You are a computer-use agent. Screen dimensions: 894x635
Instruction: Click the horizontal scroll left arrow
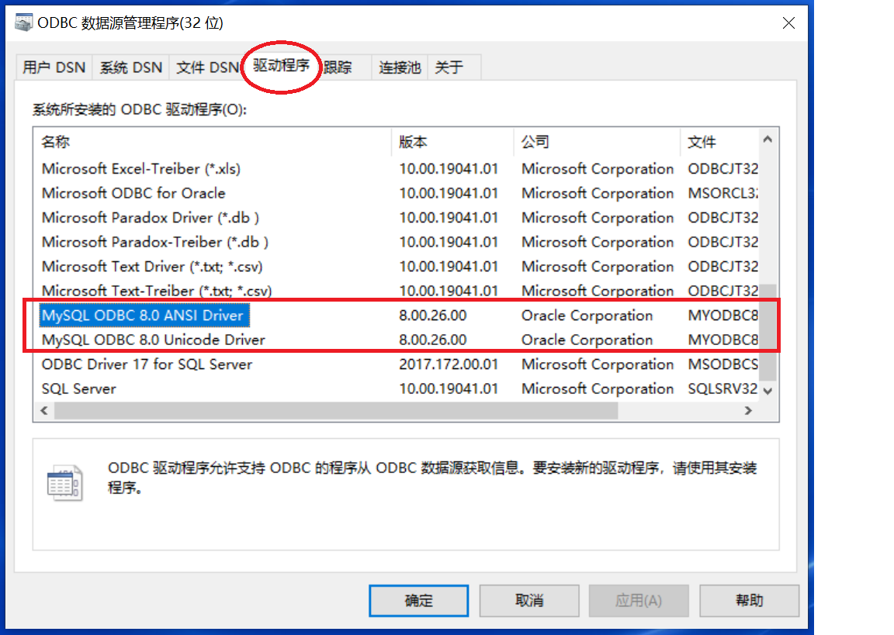click(44, 411)
